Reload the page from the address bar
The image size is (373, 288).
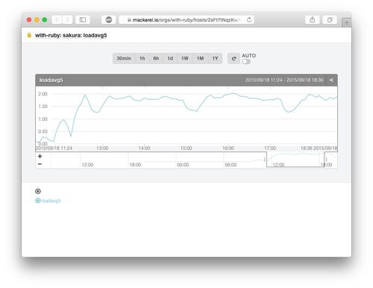(249, 19)
